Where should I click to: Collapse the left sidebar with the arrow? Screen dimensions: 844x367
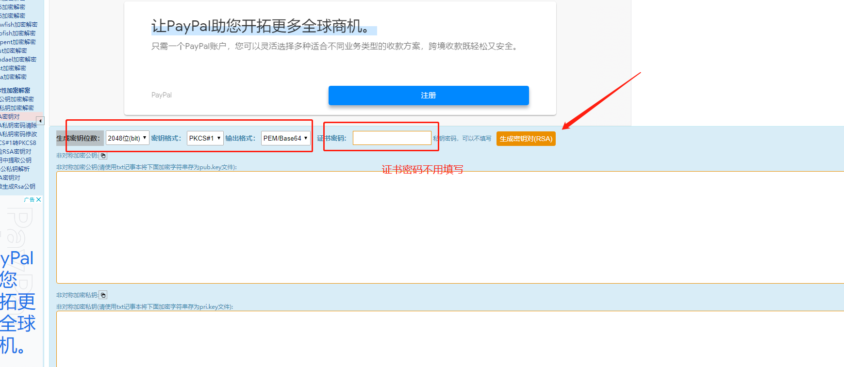(40, 121)
